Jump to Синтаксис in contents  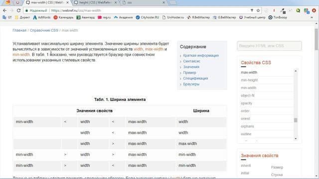point(191,61)
